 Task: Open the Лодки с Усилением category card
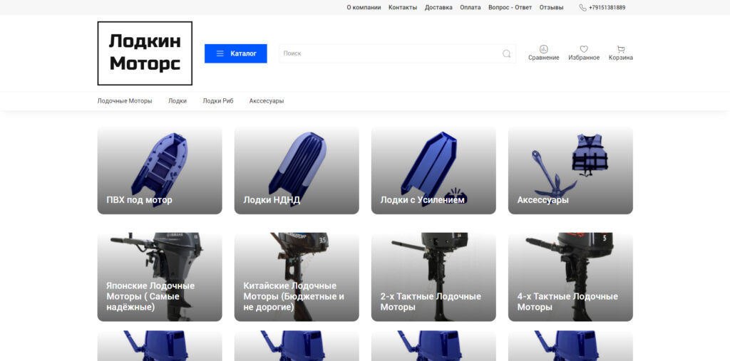coord(433,170)
